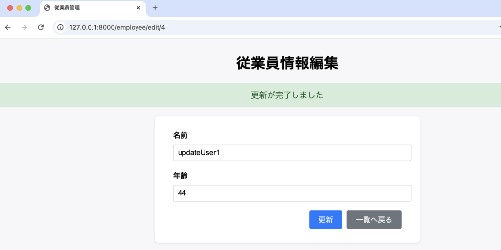This screenshot has height=250, width=501.
Task: Click the 従業員情報編集 page heading
Action: pos(287,63)
